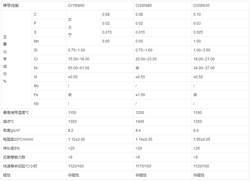This screenshot has width=250, height=181.
Task: Select the 1.00~3.00 Si value cell
Action: tap(202, 50)
